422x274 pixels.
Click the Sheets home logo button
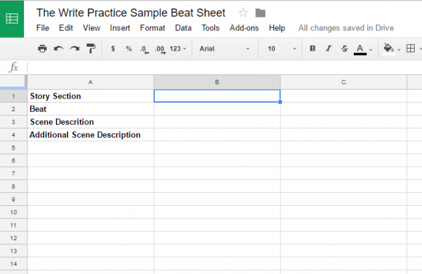12,18
